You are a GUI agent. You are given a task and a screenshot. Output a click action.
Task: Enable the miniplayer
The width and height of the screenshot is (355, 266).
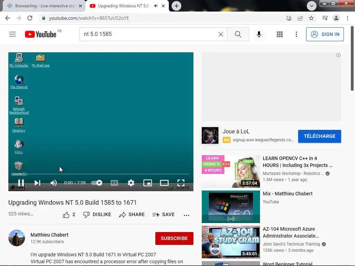tap(148, 183)
